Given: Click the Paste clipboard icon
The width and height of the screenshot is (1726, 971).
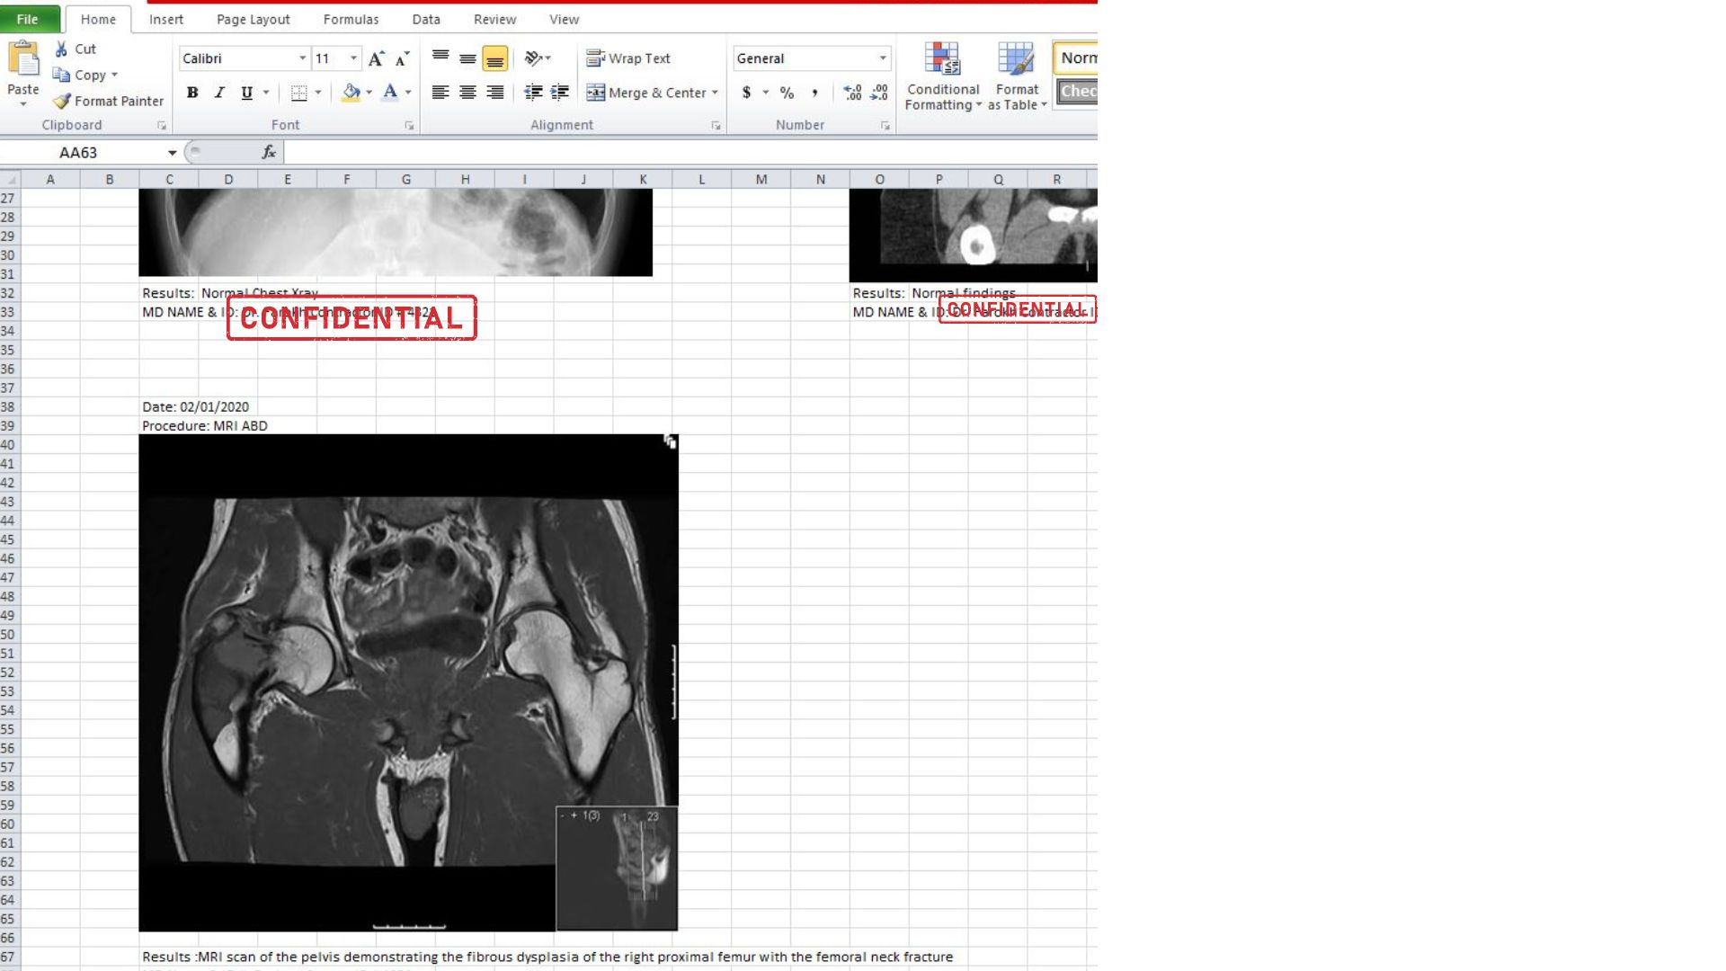Looking at the screenshot, I should 22,59.
